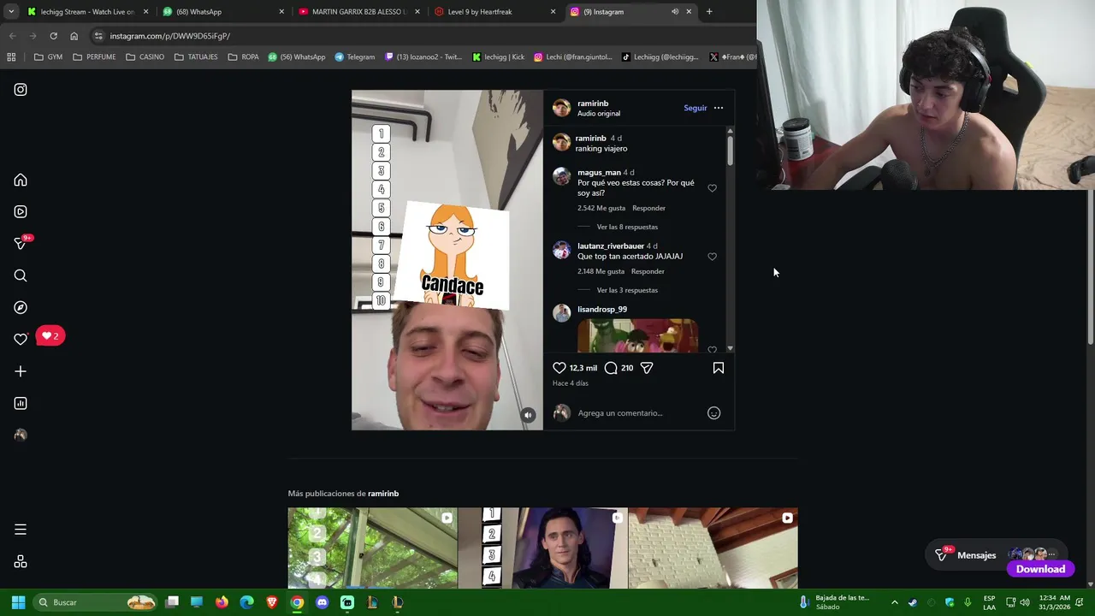This screenshot has height=616, width=1095.
Task: Open ROPA bookmarks folder
Action: click(x=243, y=57)
